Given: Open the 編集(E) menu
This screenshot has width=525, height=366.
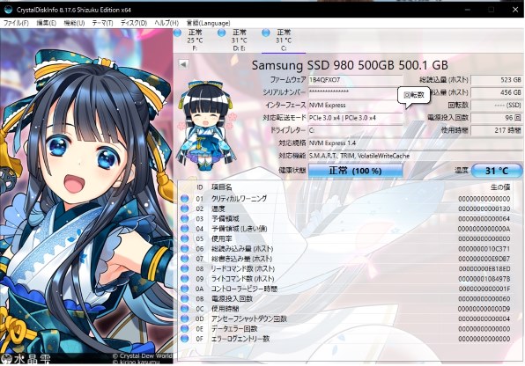Looking at the screenshot, I should (46, 23).
